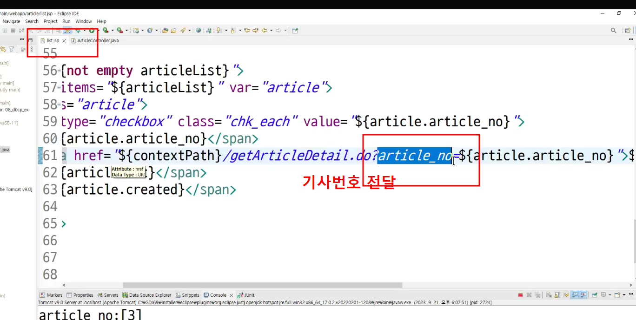Open the Data Source Explorer tab

coord(147,295)
